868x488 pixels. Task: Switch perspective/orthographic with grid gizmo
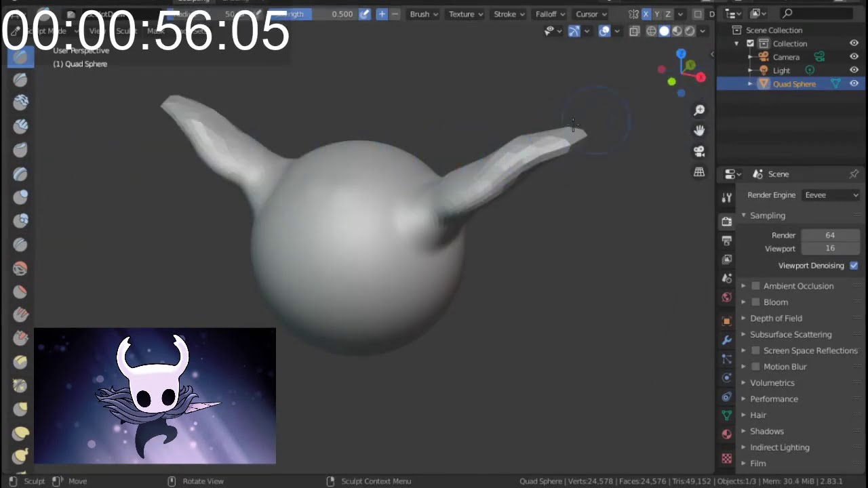699,172
